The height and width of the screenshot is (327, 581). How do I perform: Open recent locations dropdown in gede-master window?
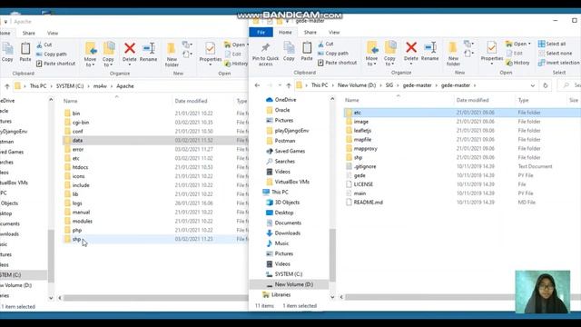pos(280,85)
